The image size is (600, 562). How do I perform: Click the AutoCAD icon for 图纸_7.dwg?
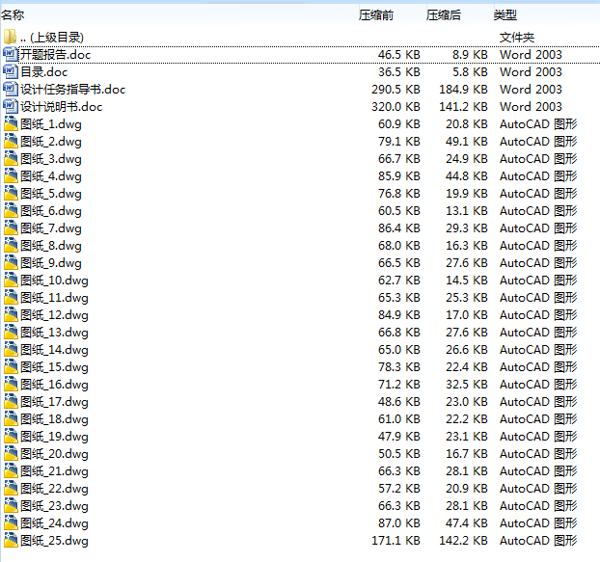(11, 227)
